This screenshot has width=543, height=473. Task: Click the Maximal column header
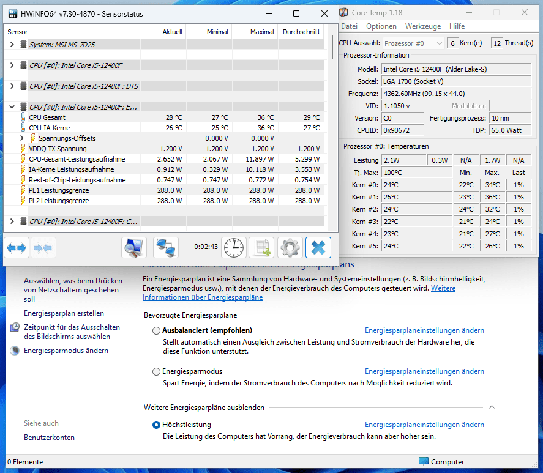(255, 32)
